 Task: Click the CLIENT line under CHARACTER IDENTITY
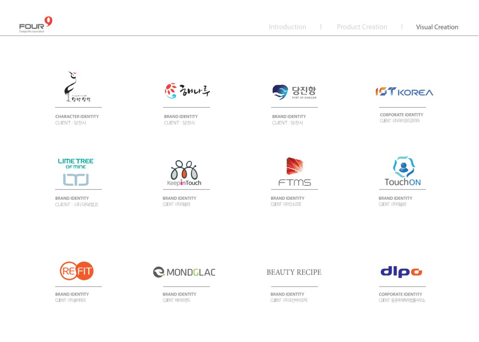click(x=71, y=123)
